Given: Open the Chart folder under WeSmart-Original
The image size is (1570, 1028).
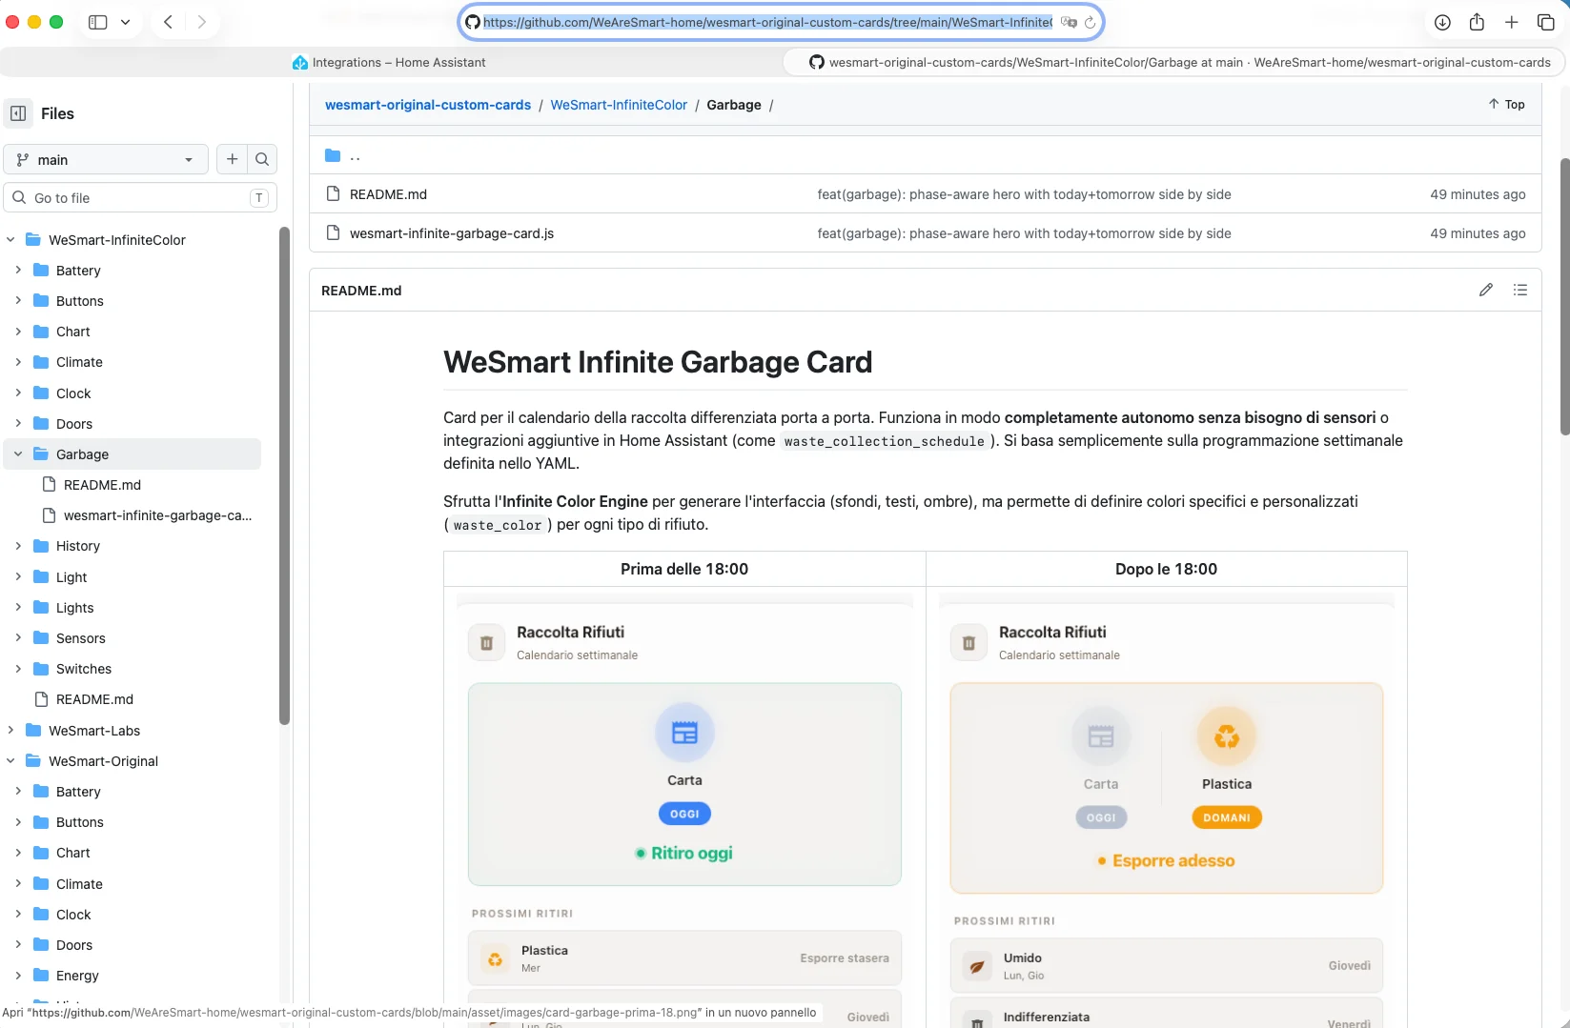Looking at the screenshot, I should pos(73,853).
